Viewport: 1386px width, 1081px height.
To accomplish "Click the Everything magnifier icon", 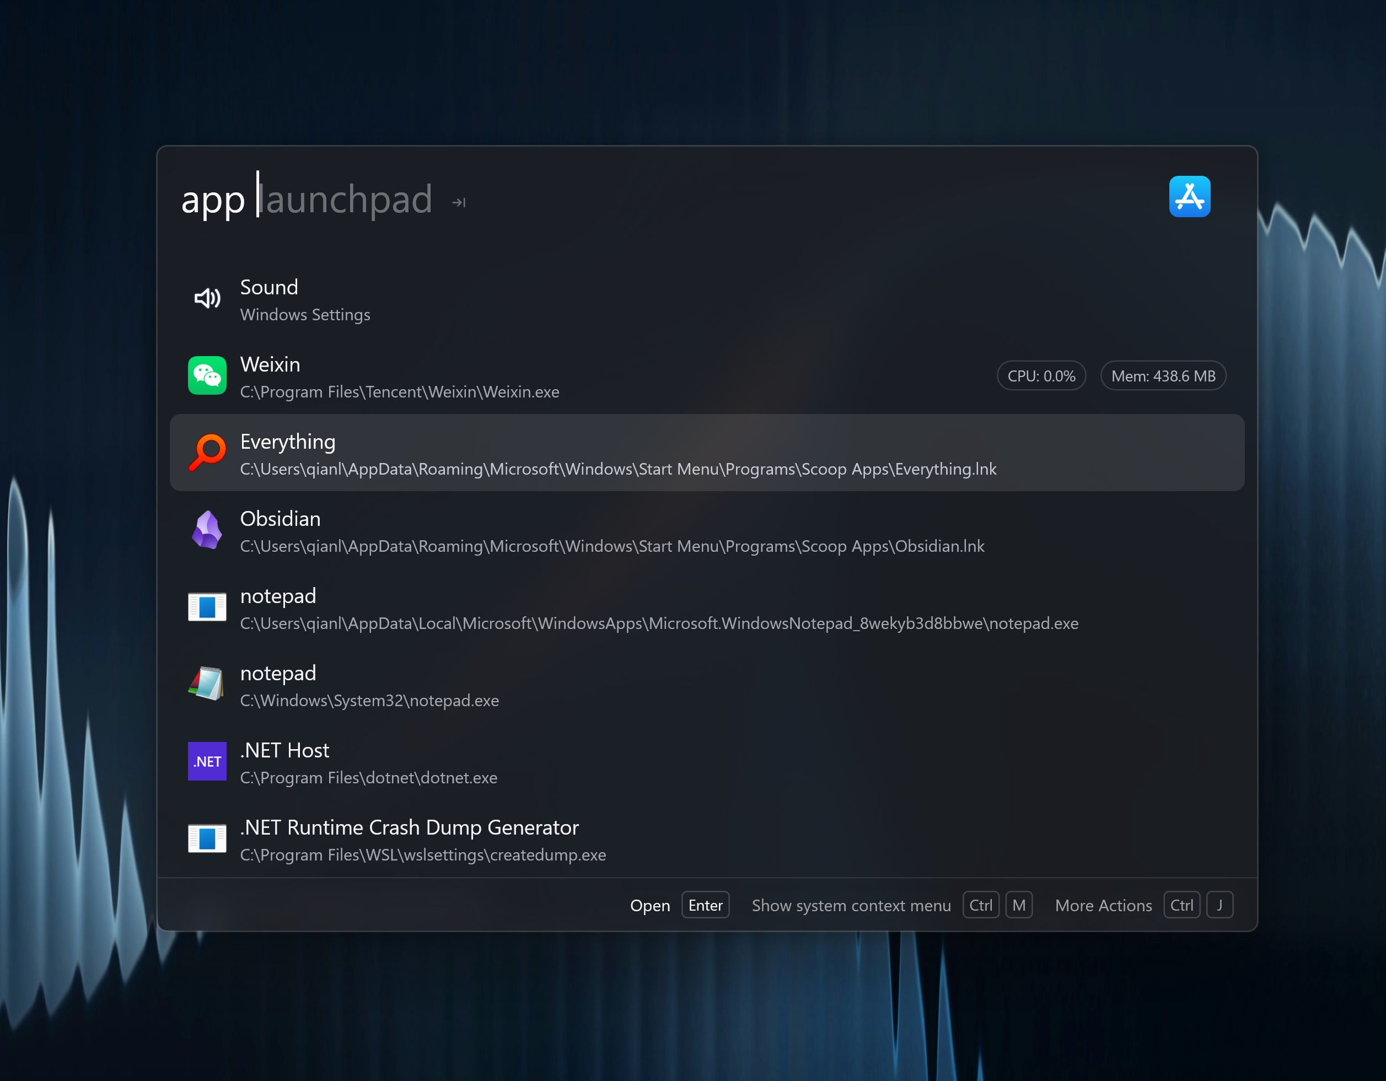I will point(207,453).
